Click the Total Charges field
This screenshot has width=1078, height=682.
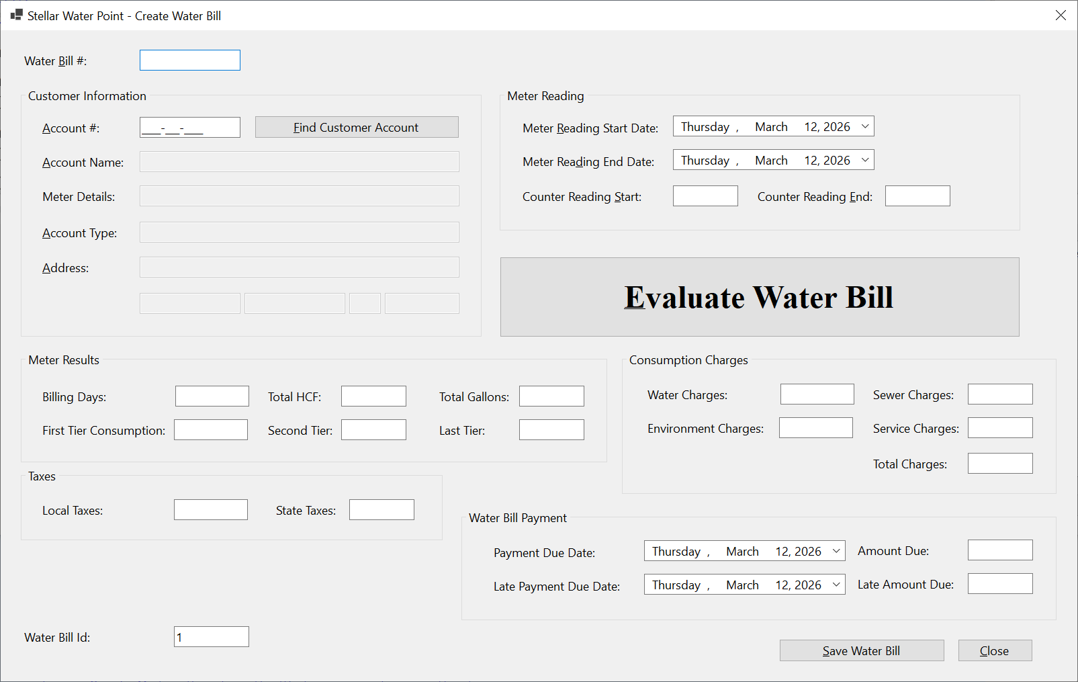click(x=1000, y=464)
